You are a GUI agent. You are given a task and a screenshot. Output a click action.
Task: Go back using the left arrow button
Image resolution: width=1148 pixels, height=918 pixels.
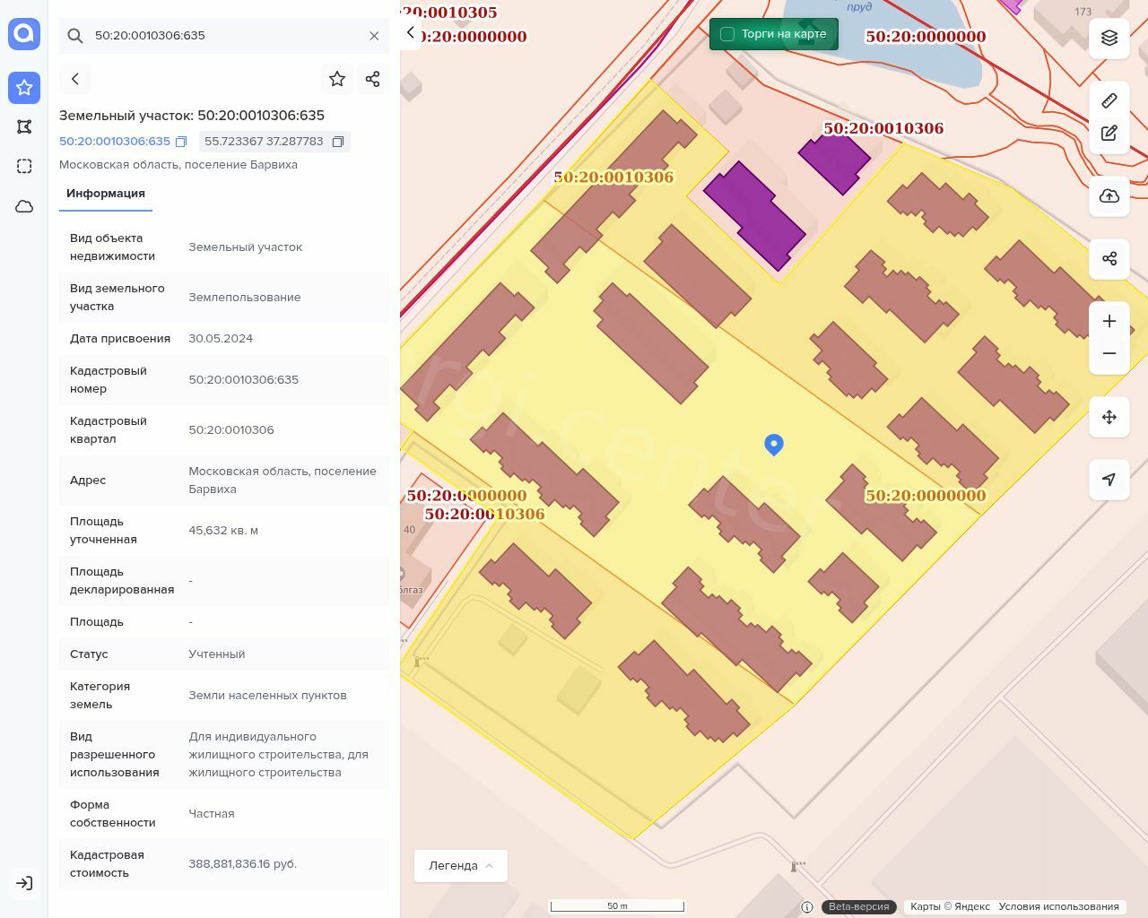click(x=75, y=79)
